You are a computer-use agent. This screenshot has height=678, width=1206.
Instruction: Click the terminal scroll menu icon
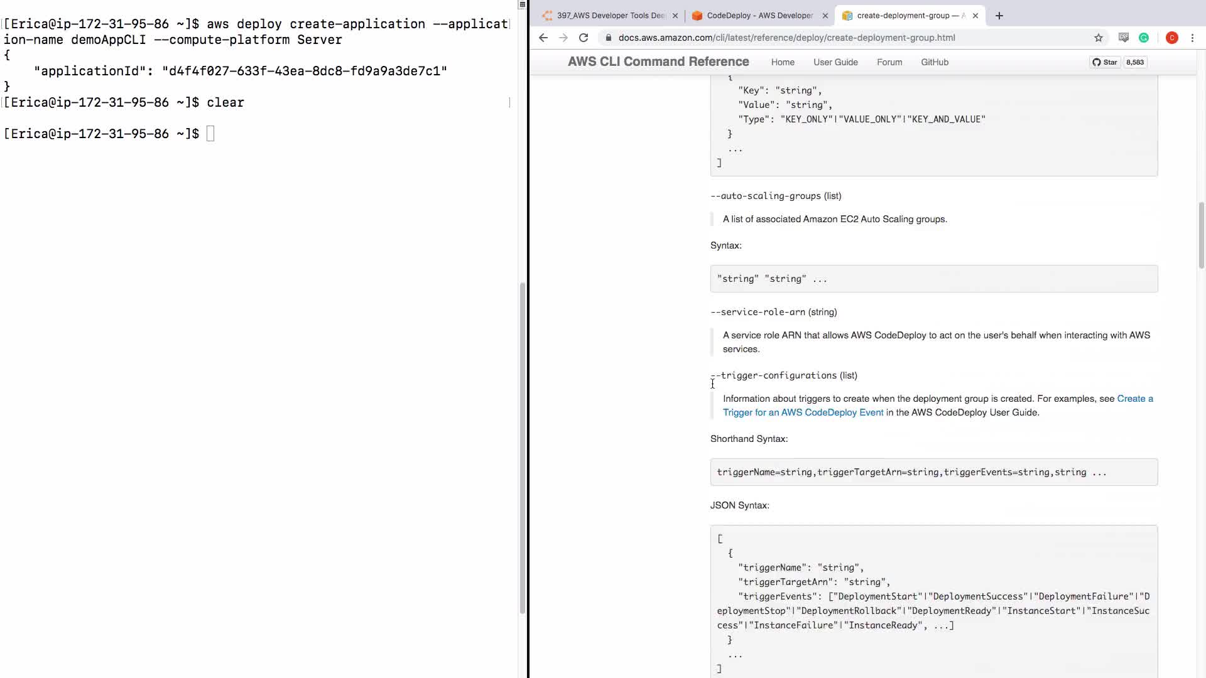pyautogui.click(x=522, y=4)
